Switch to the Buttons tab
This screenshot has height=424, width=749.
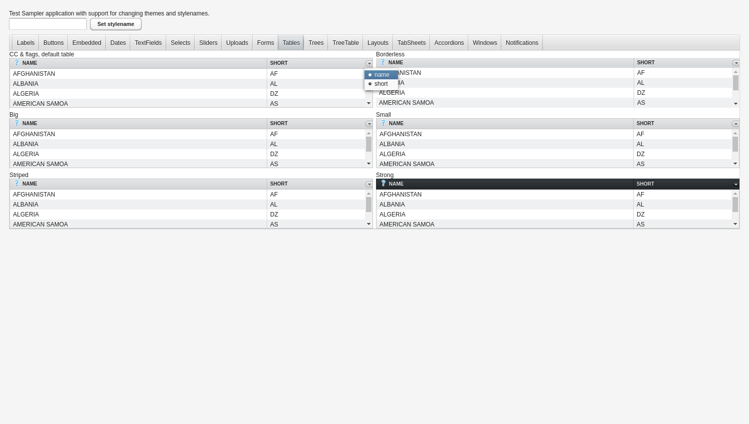click(53, 43)
